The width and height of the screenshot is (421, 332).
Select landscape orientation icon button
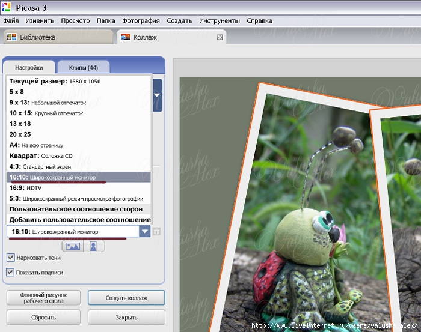click(x=73, y=246)
